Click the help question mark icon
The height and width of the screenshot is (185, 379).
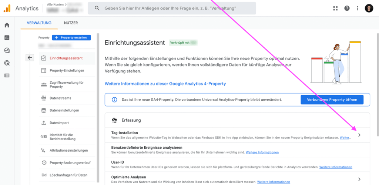tap(347, 8)
